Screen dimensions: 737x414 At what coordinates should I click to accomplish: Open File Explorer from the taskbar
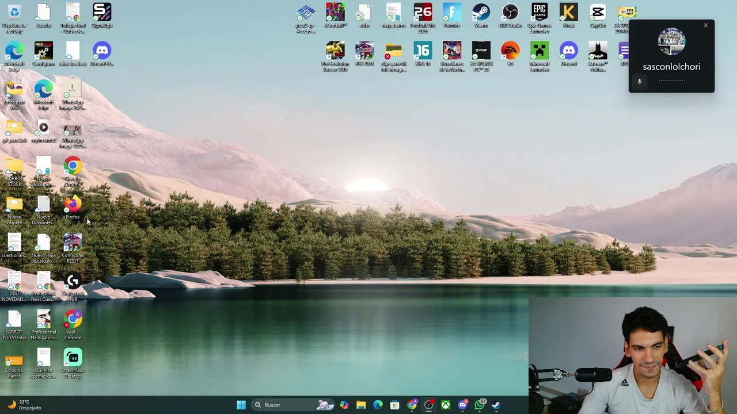[361, 405]
